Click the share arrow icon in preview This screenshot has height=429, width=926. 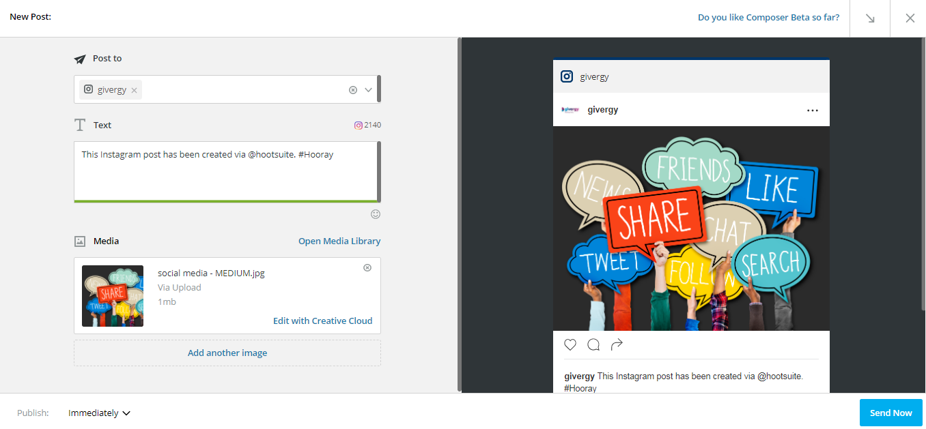(617, 344)
